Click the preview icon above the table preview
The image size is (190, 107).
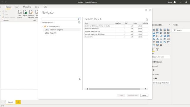147,19
